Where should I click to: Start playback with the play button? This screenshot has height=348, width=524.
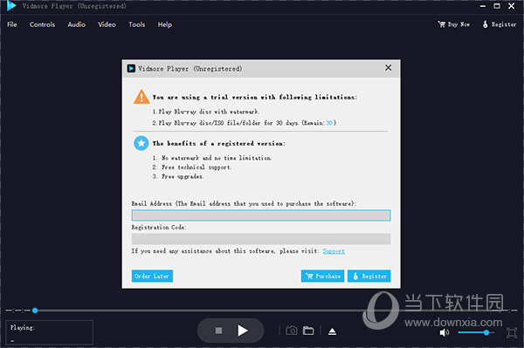click(243, 331)
